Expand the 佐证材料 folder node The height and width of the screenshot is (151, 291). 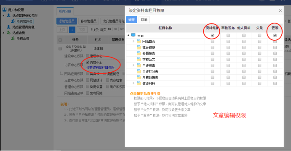point(133,83)
